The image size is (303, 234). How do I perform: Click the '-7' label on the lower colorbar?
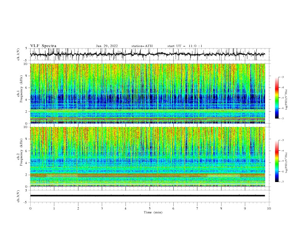[282, 182]
